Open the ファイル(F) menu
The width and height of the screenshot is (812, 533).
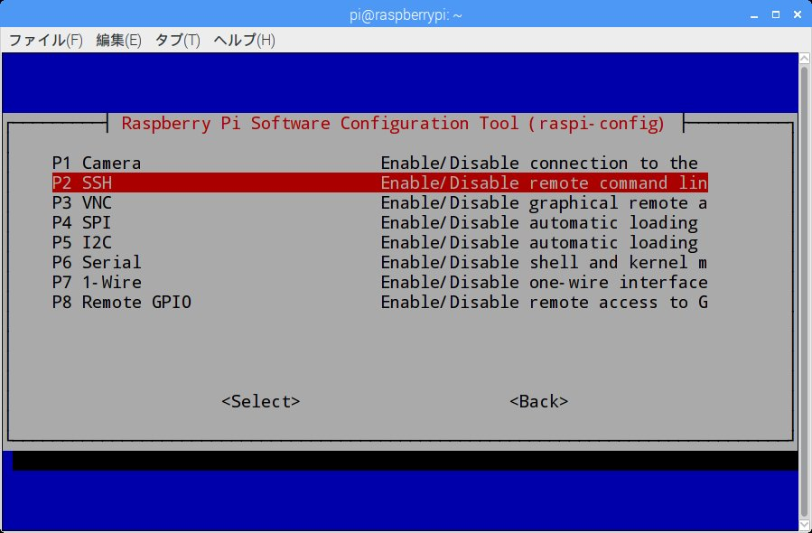point(45,40)
